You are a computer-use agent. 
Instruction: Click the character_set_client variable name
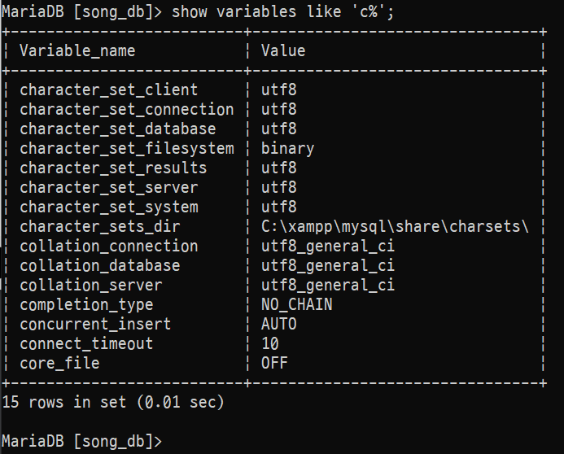(108, 89)
